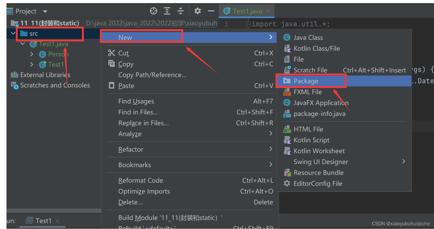The width and height of the screenshot is (434, 229).
Task: Choose Reformat Code menu item
Action: coord(190,180)
